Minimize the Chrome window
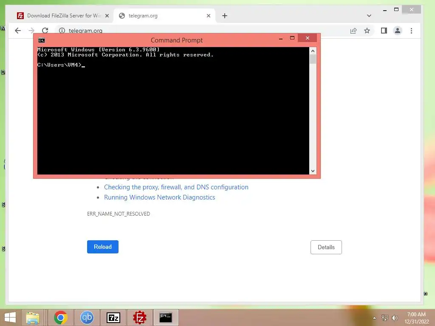The width and height of the screenshot is (435, 326). pyautogui.click(x=385, y=10)
